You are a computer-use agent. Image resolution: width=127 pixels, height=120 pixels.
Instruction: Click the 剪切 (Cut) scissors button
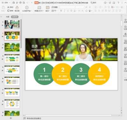tap(10, 7)
